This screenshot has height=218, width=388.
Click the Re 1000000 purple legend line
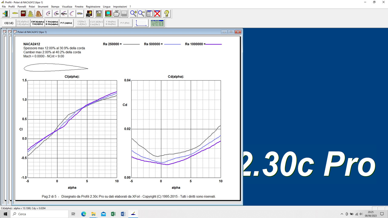[x=213, y=44]
